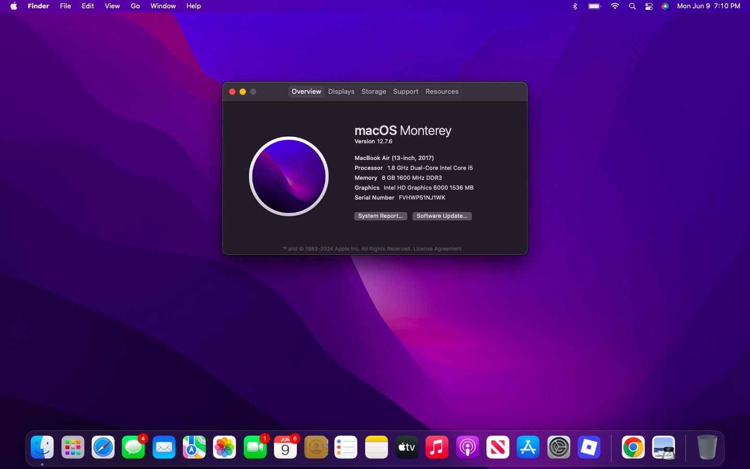Open the Help menu

[x=194, y=6]
